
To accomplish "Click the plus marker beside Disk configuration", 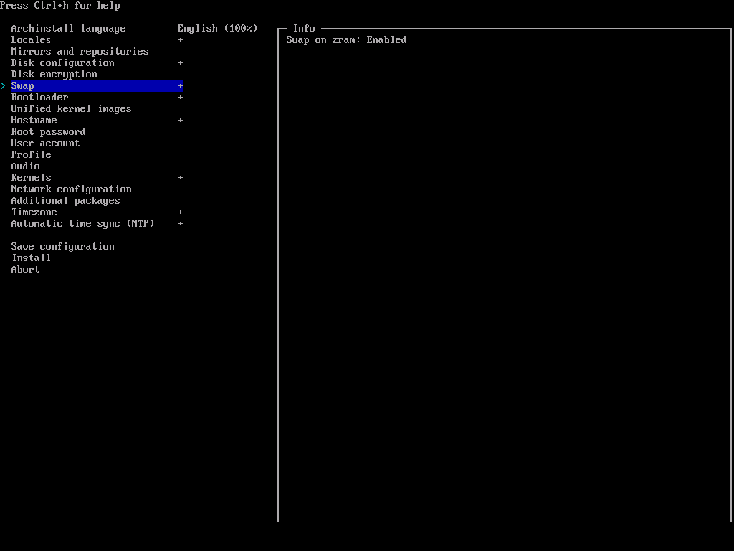I will pos(181,63).
